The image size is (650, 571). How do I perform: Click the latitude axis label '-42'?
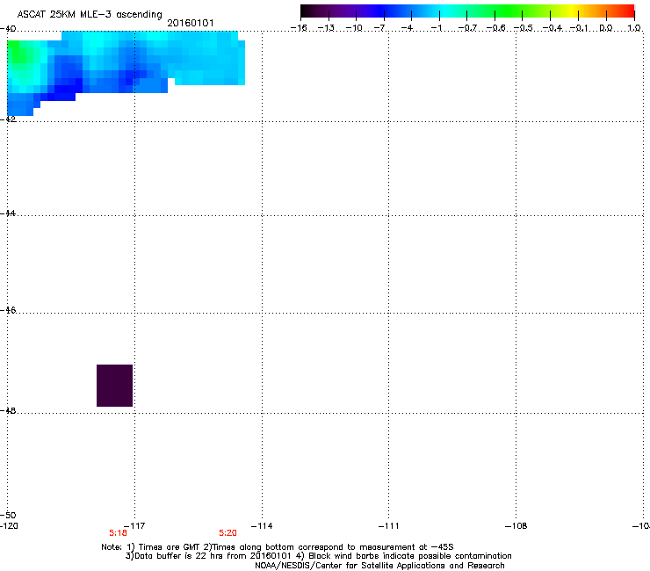click(8, 119)
